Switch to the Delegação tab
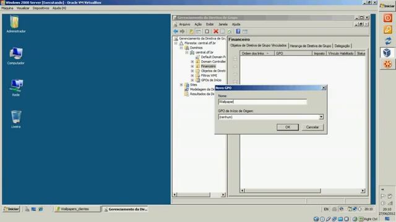This screenshot has height=222, width=396. pyautogui.click(x=342, y=46)
